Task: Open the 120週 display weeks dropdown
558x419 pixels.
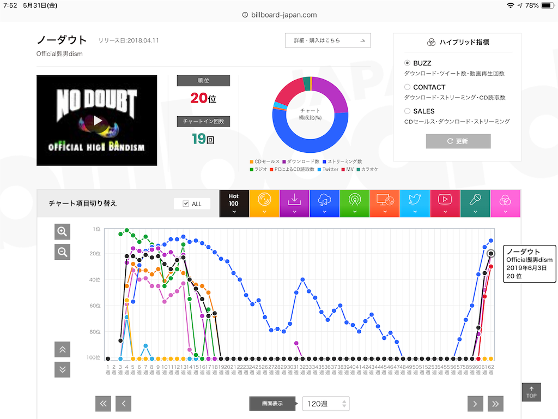Action: [326, 404]
